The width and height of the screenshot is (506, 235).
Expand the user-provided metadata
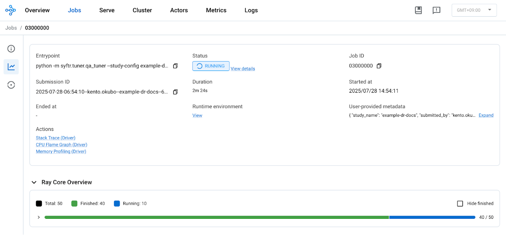pos(486,115)
